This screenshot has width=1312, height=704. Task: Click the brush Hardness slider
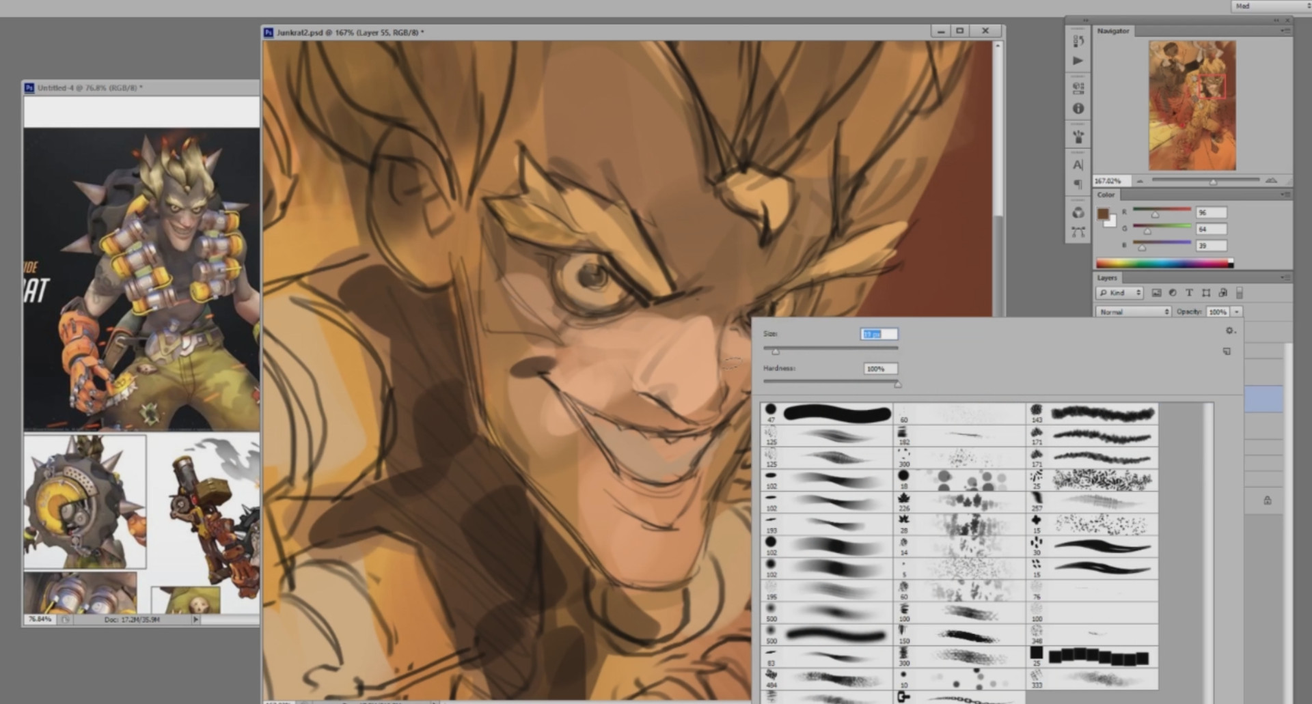pos(830,383)
